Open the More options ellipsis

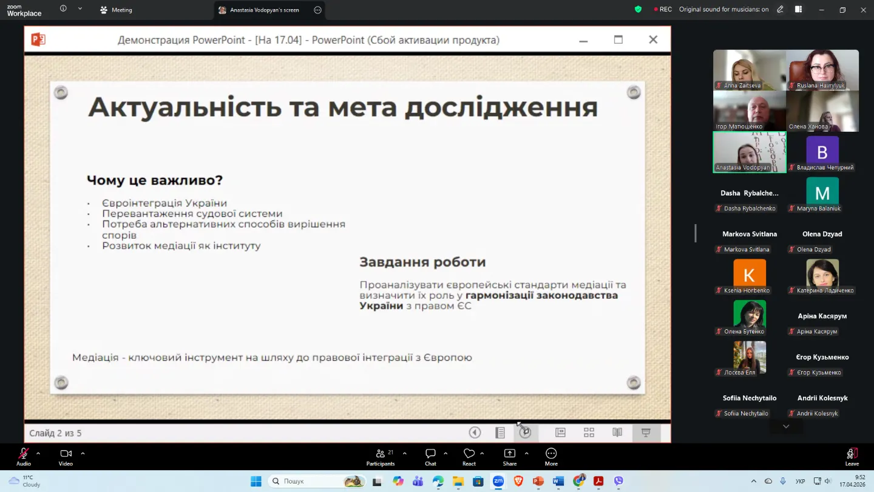(x=551, y=457)
